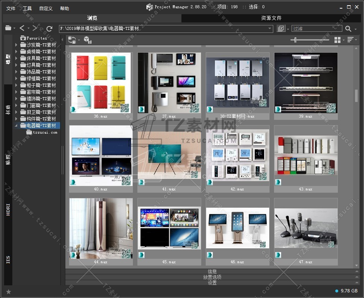Select the 36.max refrigerator thumbnail
The image size is (364, 298).
[x=100, y=83]
